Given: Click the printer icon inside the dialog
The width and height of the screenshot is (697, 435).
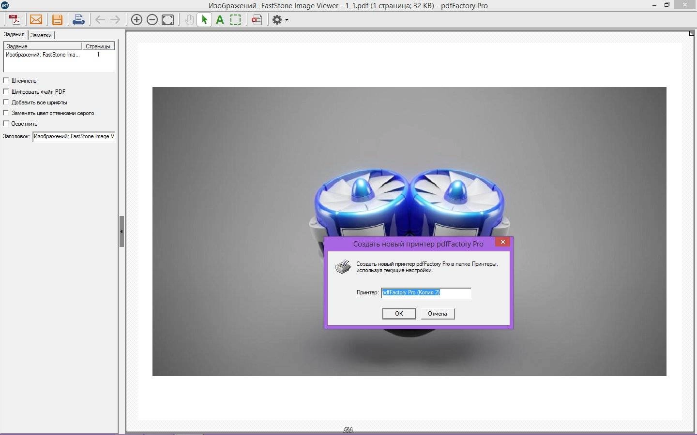Looking at the screenshot, I should point(343,267).
